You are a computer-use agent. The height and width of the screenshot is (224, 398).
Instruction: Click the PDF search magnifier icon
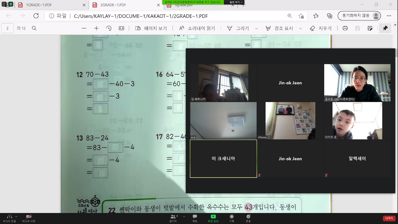tap(34, 28)
